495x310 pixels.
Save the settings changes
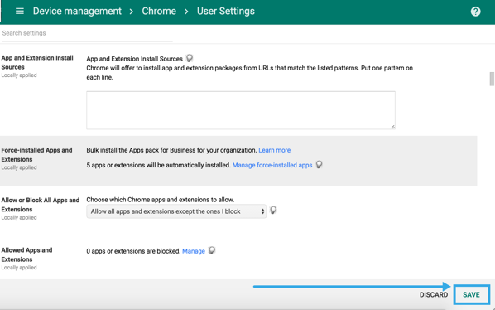[471, 294]
